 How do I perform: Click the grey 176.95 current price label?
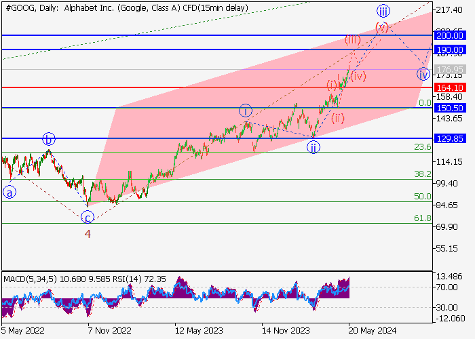[450, 69]
